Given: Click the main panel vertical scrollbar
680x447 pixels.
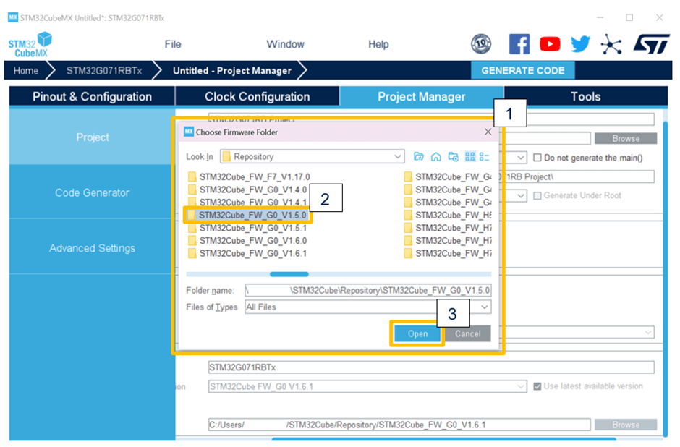Looking at the screenshot, I should click(666, 278).
